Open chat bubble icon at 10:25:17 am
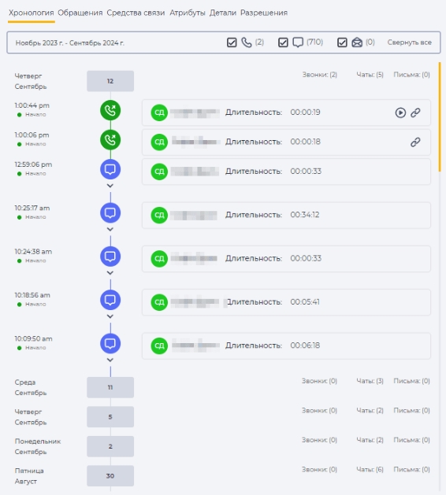Image resolution: width=446 pixels, height=495 pixels. coord(110,212)
